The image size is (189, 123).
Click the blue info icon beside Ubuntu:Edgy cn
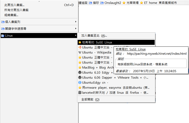(x=80, y=83)
